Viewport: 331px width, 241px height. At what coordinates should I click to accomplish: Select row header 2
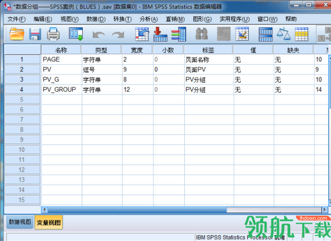[x=23, y=69]
